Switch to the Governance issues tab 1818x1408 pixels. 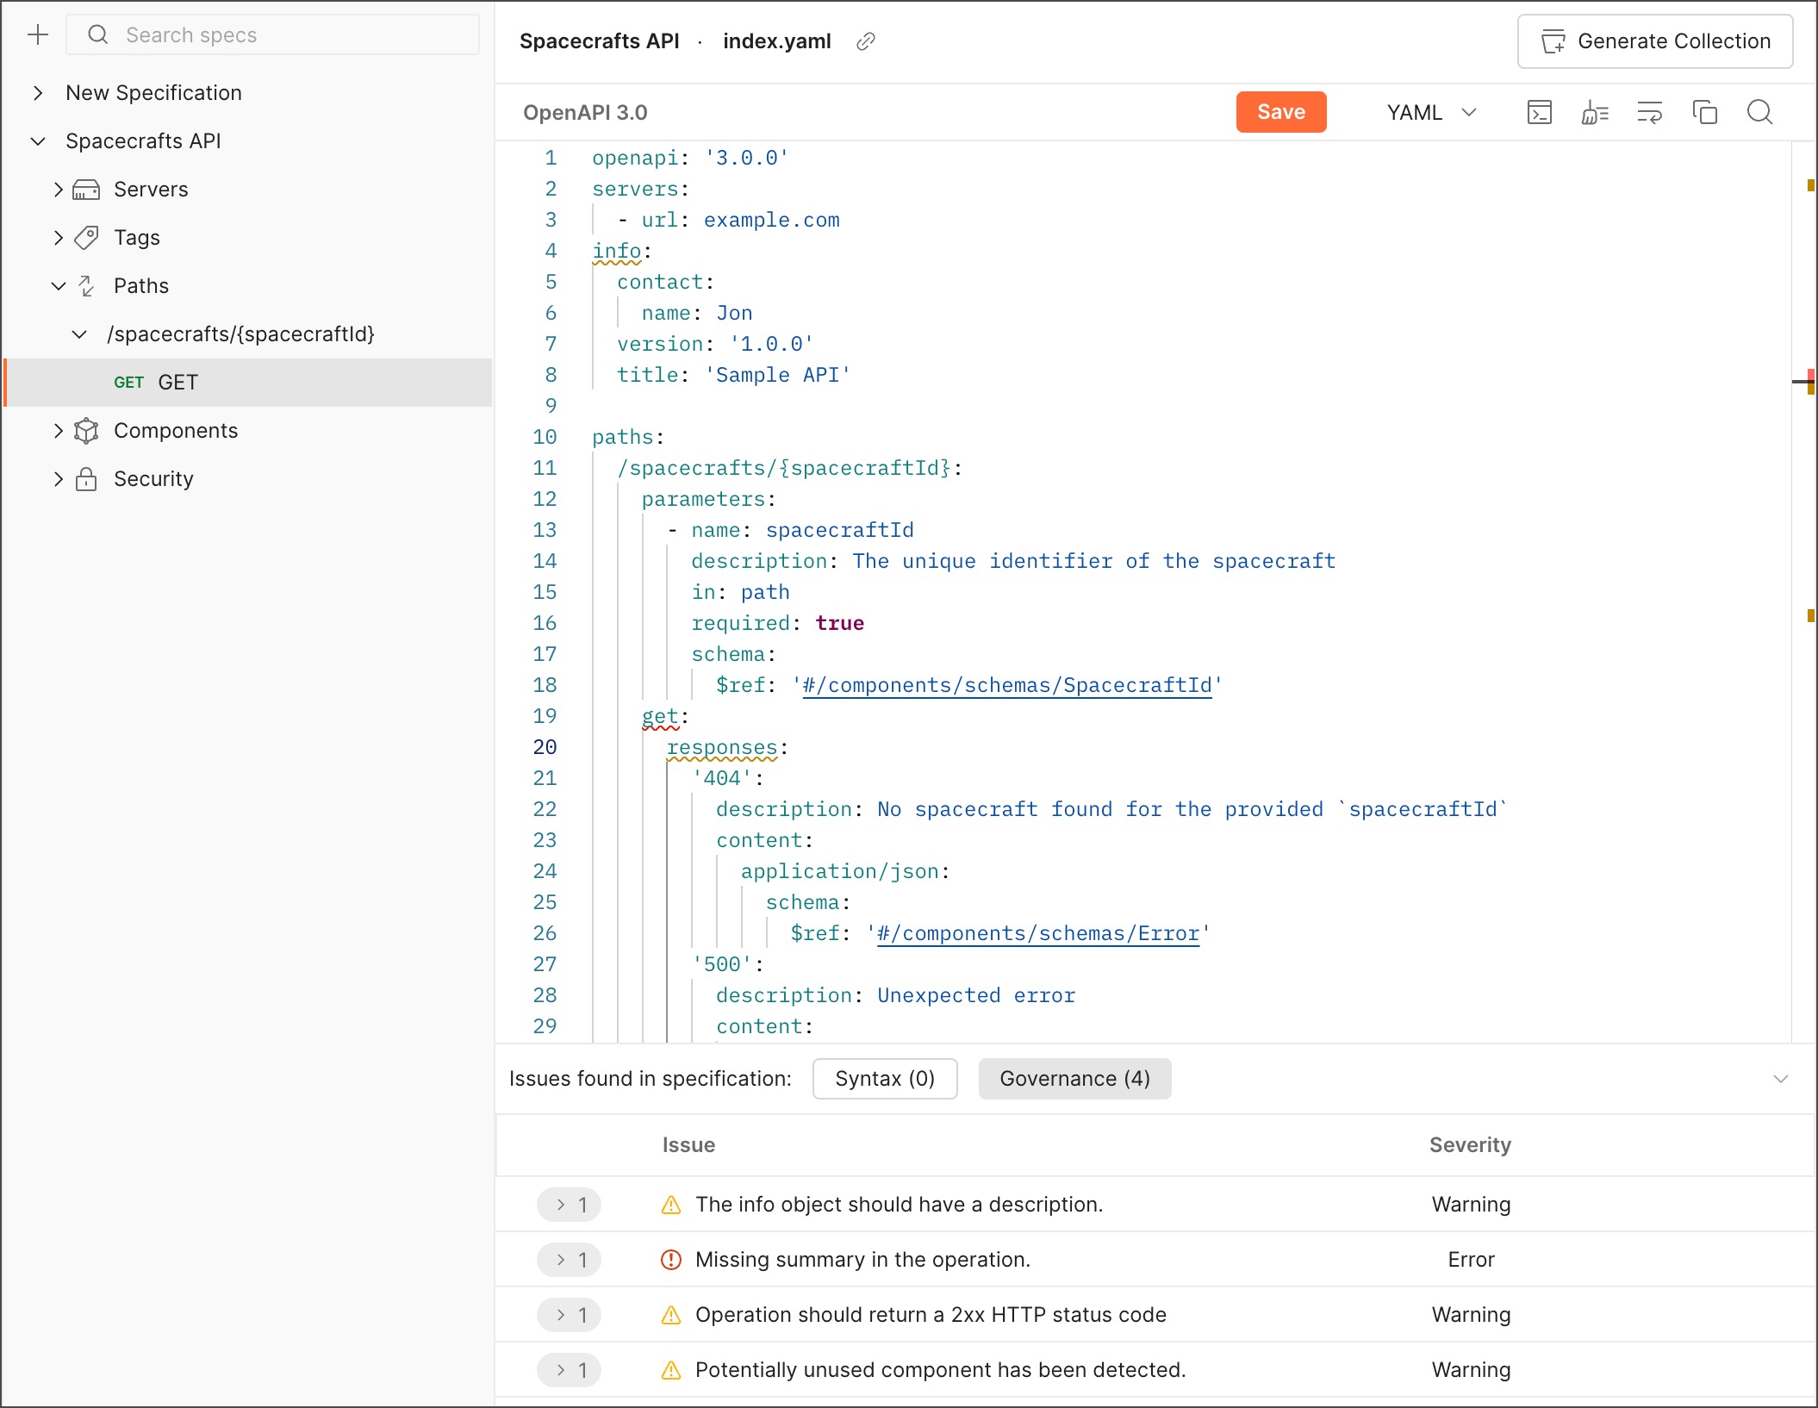(1074, 1078)
